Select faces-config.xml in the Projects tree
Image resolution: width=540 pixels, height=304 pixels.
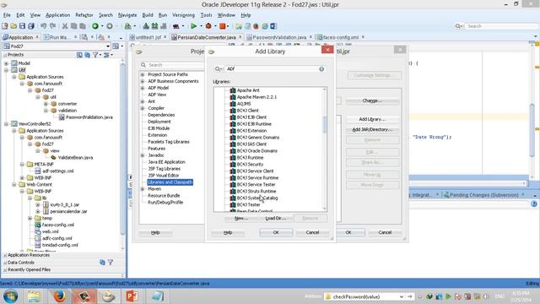point(58,225)
